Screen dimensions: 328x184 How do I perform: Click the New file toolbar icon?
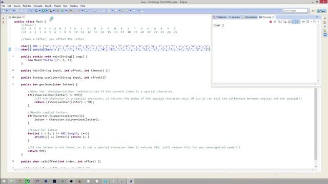click(x=4, y=11)
